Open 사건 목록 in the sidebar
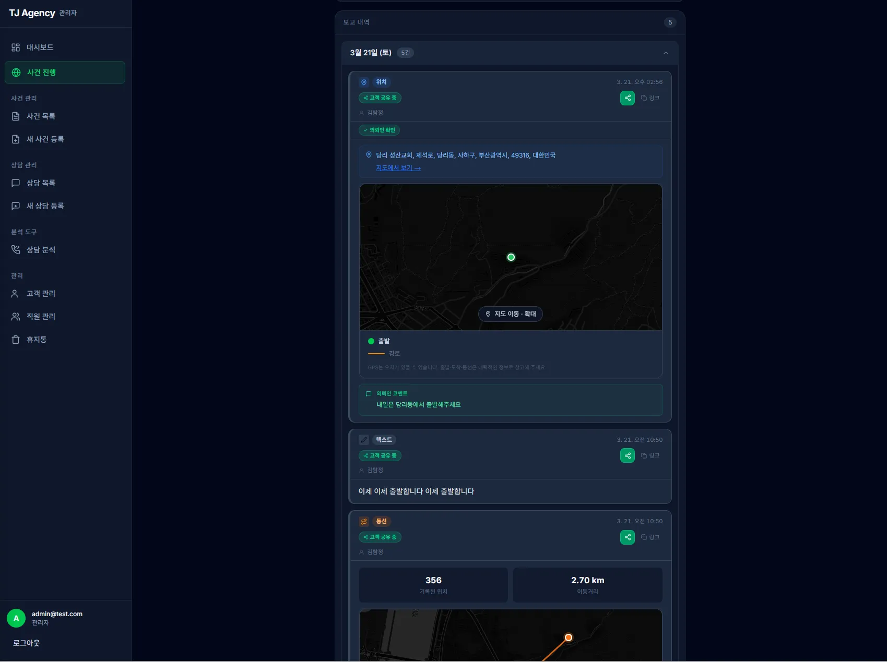887x662 pixels. coord(65,116)
